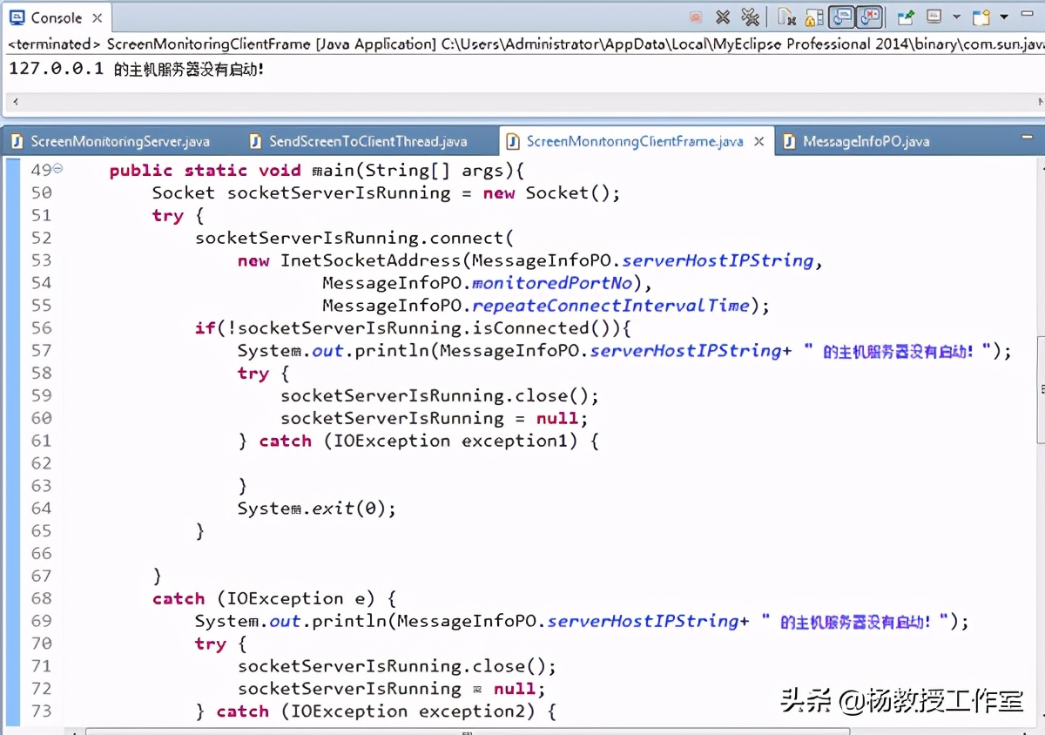The image size is (1045, 735).
Task: Click 'socketServerIsRunning.connect(' on line 52
Action: (x=354, y=238)
